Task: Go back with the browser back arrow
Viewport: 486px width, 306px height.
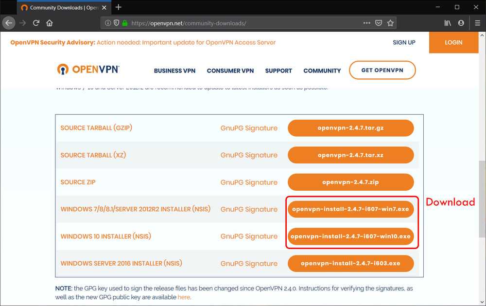Action: 9,23
